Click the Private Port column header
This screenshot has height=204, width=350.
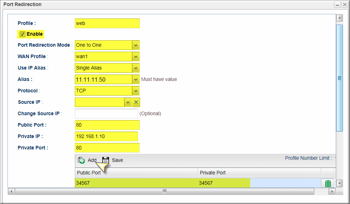[259, 173]
